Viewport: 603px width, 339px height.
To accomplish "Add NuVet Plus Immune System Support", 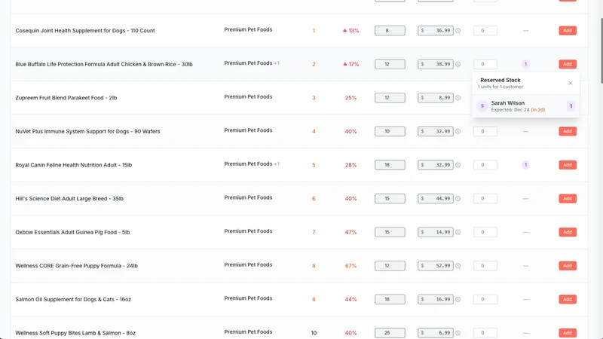I will (x=568, y=131).
